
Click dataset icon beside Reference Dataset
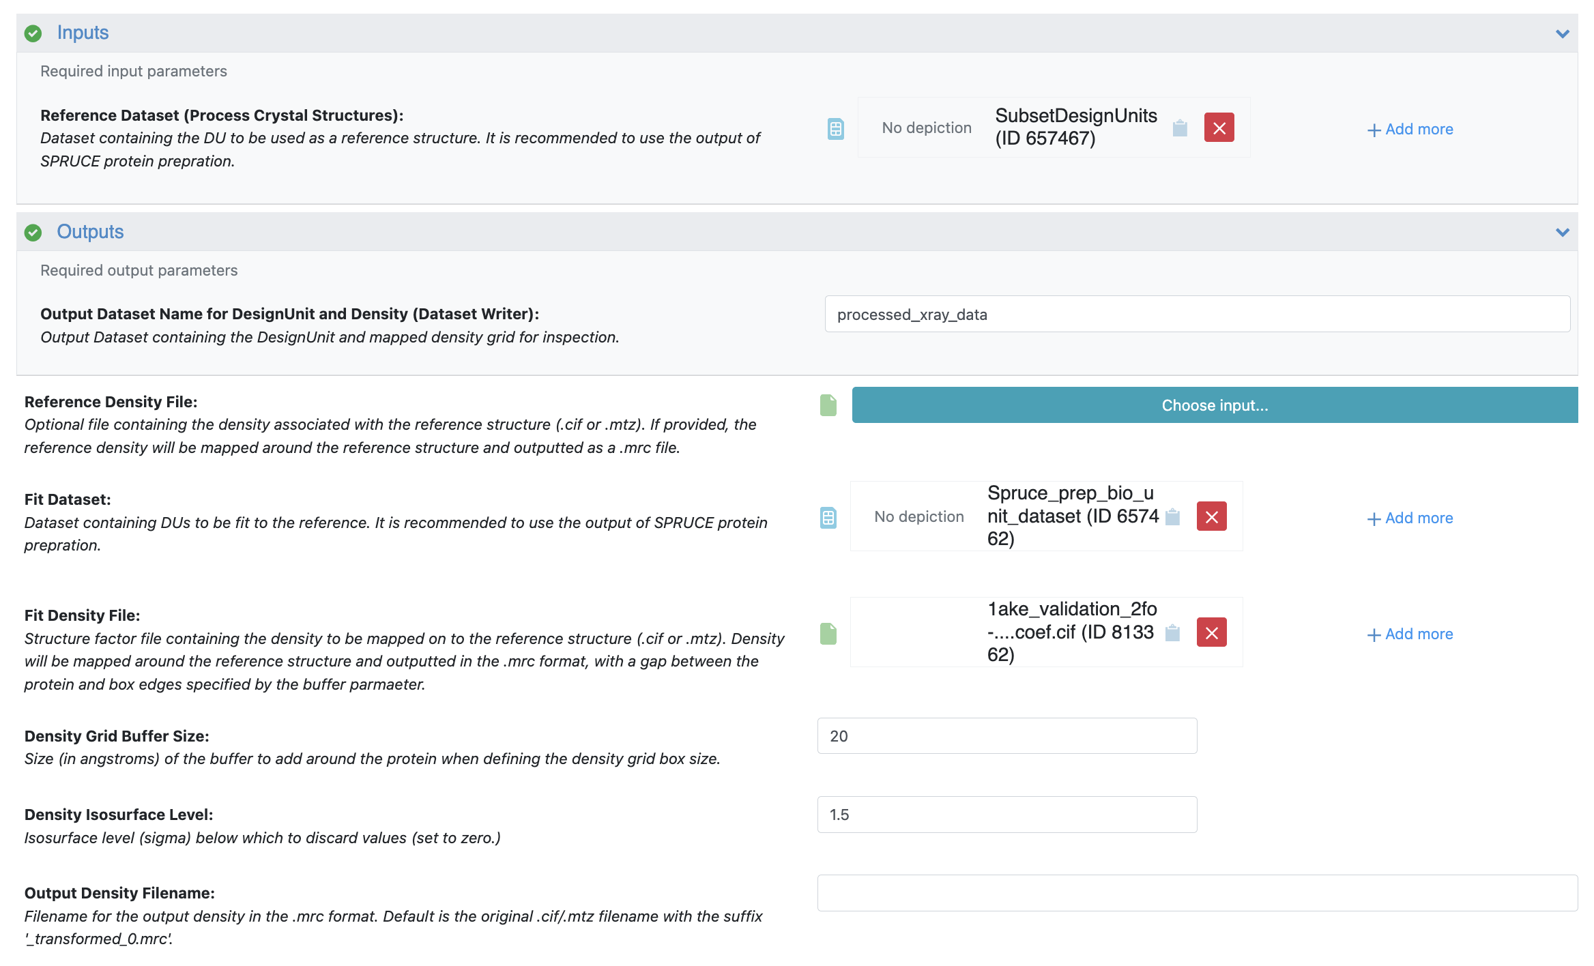[835, 128]
